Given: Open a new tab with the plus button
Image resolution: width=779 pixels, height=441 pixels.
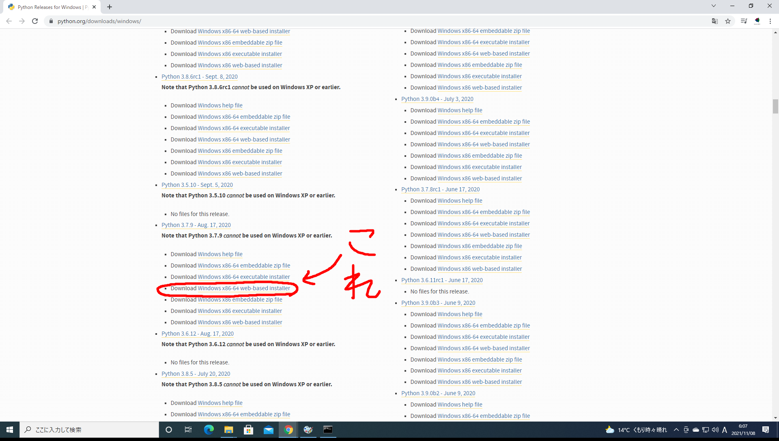Looking at the screenshot, I should (110, 7).
